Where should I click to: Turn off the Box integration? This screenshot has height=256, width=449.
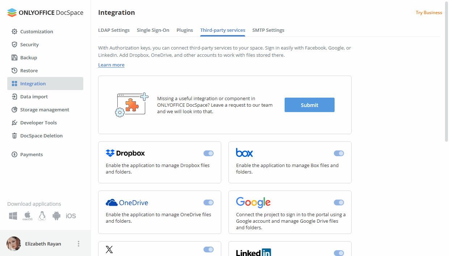point(339,153)
